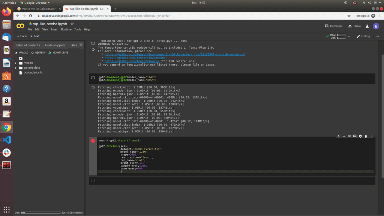Image resolution: width=384 pixels, height=216 pixels.
Task: Open the Google Chrome app menu
Action: [35, 3]
